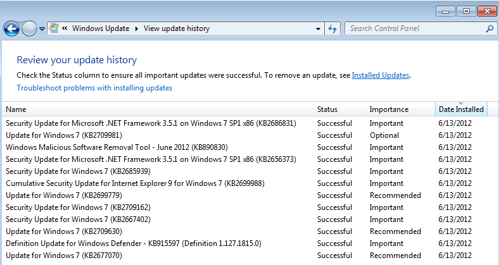
Task: Expand the address bar history dropdown
Action: (319, 28)
